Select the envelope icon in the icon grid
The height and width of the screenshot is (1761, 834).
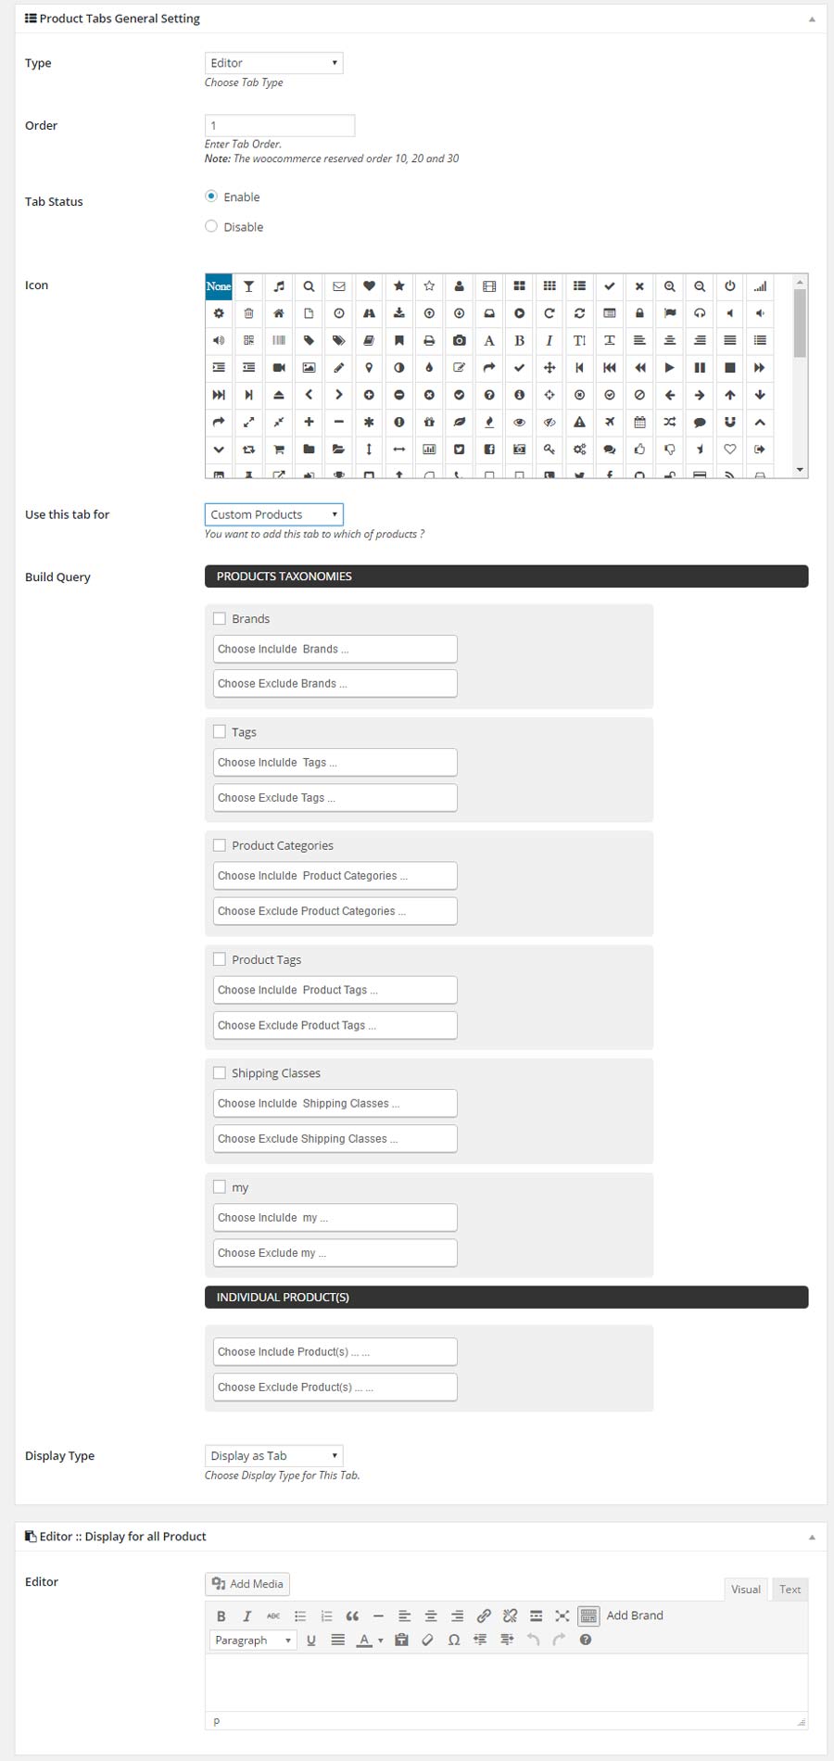[339, 286]
